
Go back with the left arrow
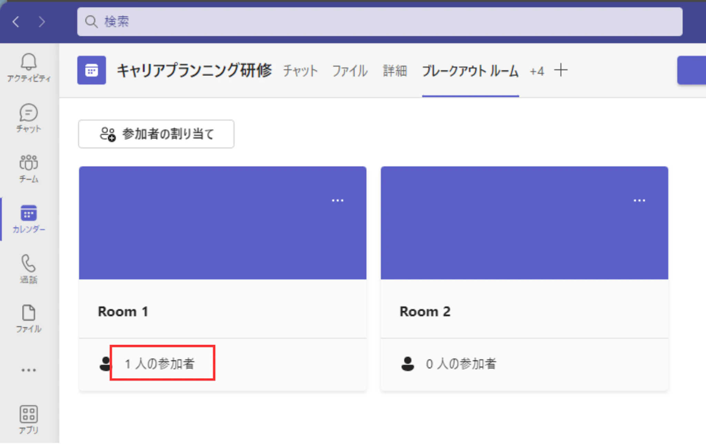(x=16, y=22)
